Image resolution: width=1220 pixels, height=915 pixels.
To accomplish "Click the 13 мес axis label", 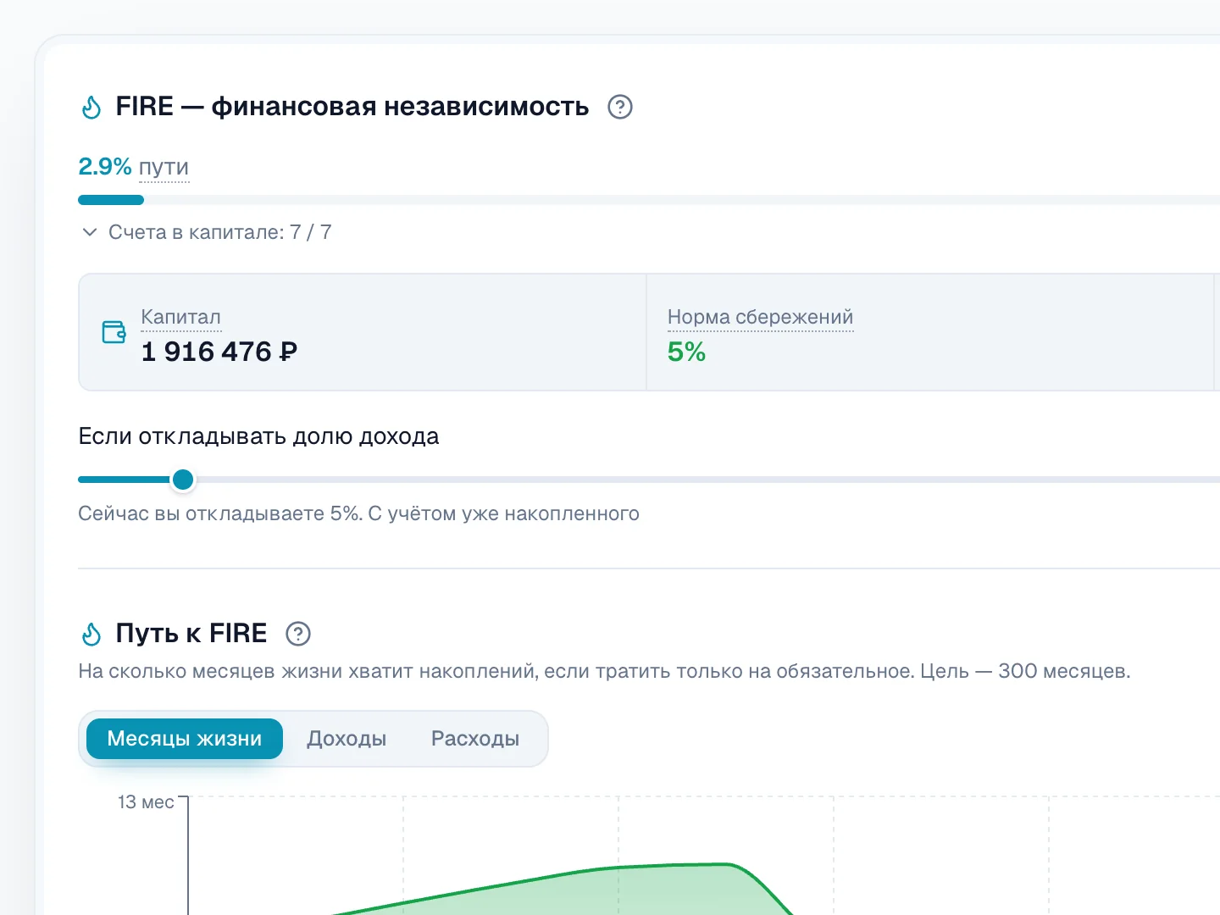I will (x=146, y=802).
